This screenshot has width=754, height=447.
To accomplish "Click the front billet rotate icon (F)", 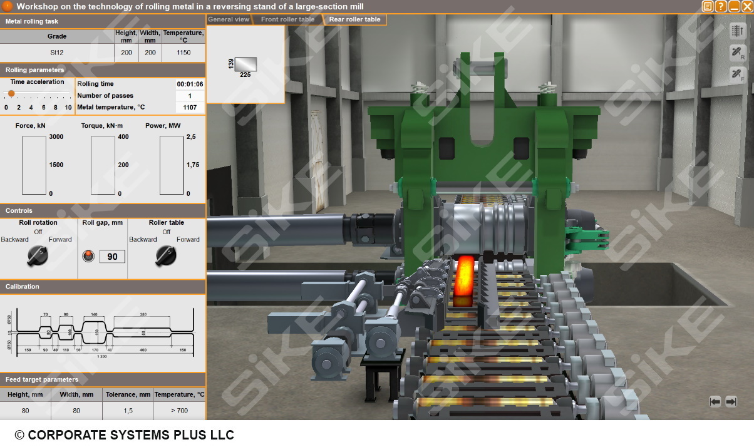I will click(737, 74).
